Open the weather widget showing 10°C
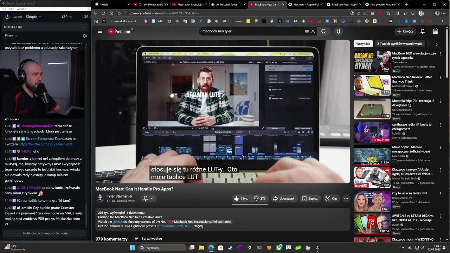The width and height of the screenshot is (450, 253). [x=15, y=247]
